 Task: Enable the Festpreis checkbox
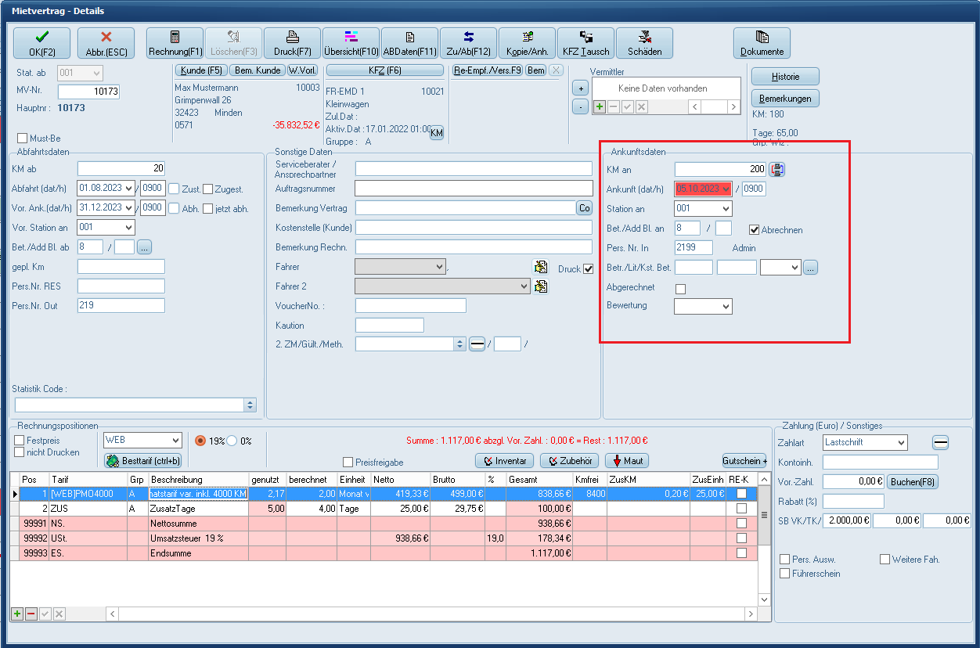point(20,441)
